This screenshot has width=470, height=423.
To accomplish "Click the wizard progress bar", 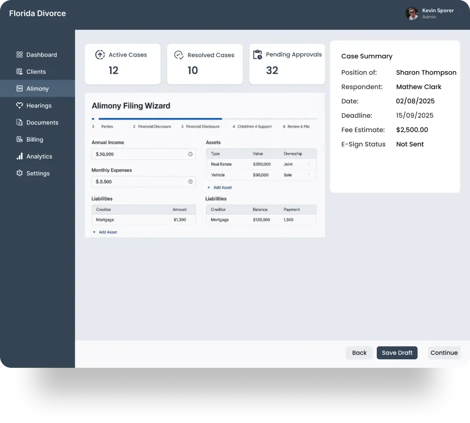I will click(x=204, y=119).
